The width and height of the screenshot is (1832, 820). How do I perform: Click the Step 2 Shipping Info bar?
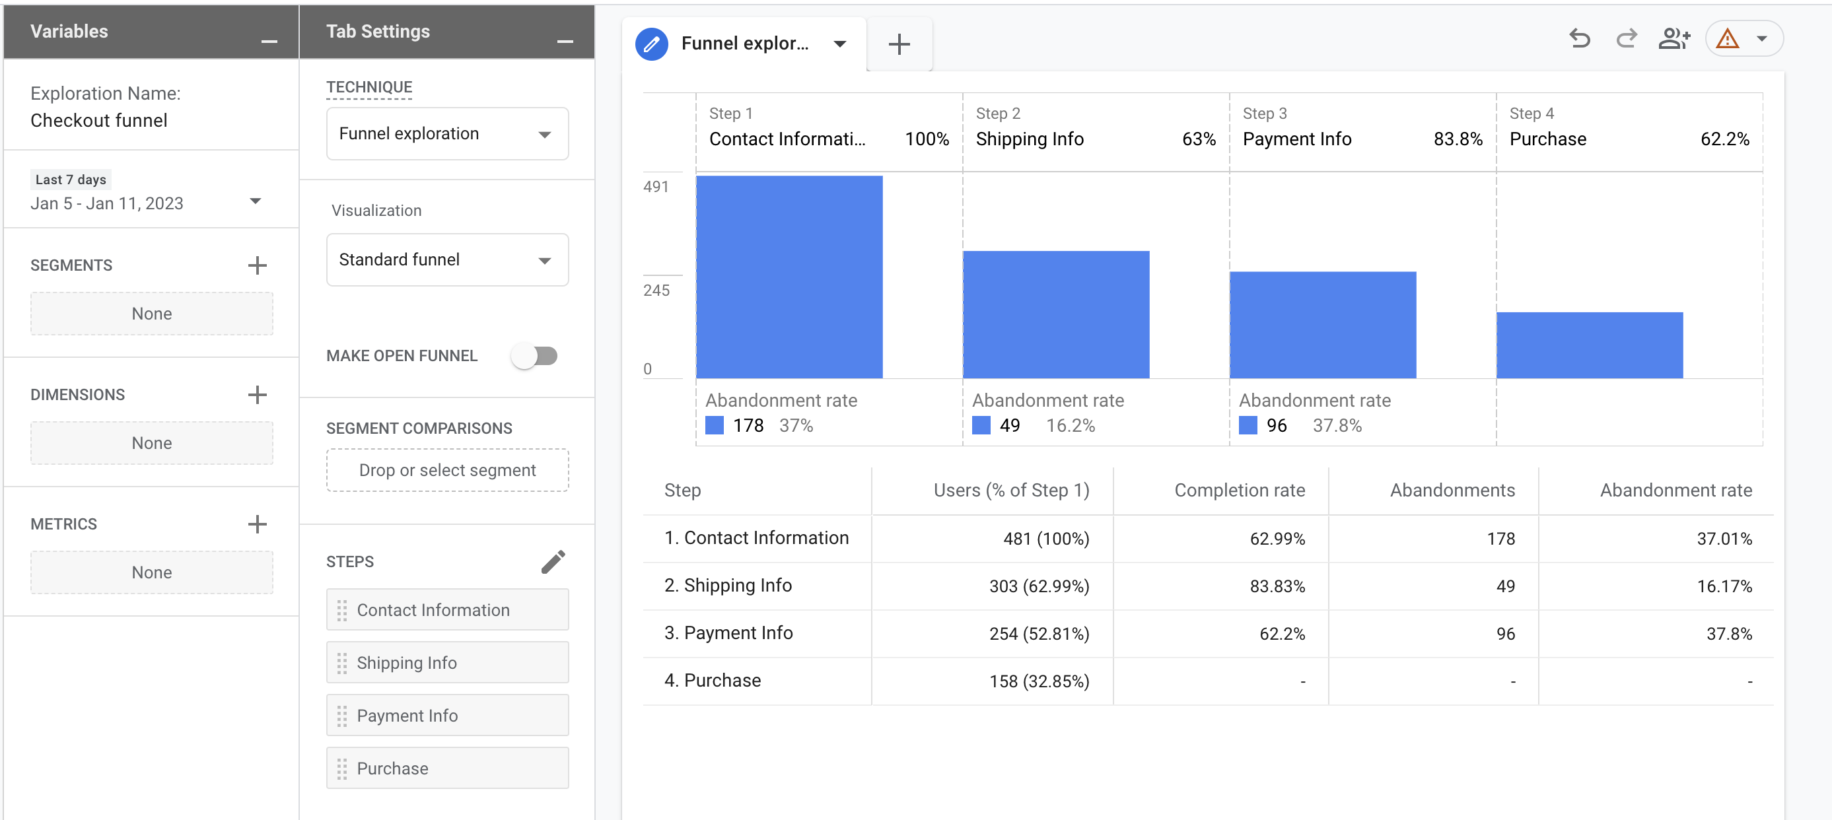coord(1056,314)
